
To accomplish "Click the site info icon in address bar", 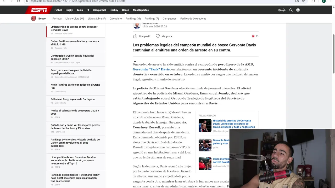I will (27, 1).
